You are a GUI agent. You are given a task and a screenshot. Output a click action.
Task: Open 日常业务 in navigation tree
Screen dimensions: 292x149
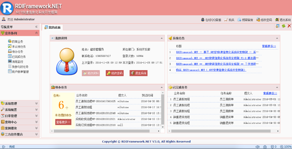click(x=16, y=42)
